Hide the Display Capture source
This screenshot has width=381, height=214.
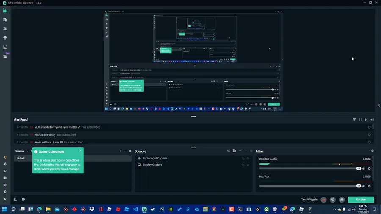click(x=248, y=165)
